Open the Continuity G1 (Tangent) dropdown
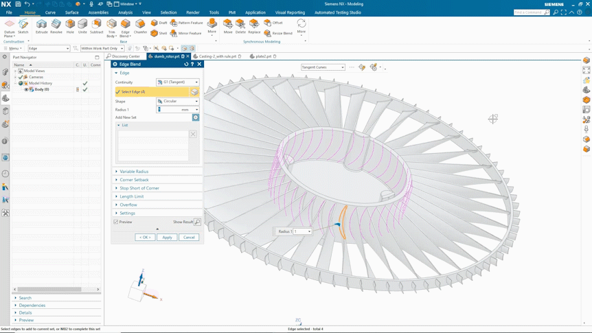This screenshot has width=592, height=333. [177, 82]
